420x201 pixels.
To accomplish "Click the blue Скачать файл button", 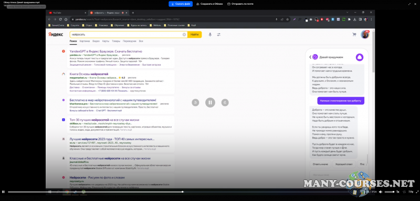I will point(181,4).
